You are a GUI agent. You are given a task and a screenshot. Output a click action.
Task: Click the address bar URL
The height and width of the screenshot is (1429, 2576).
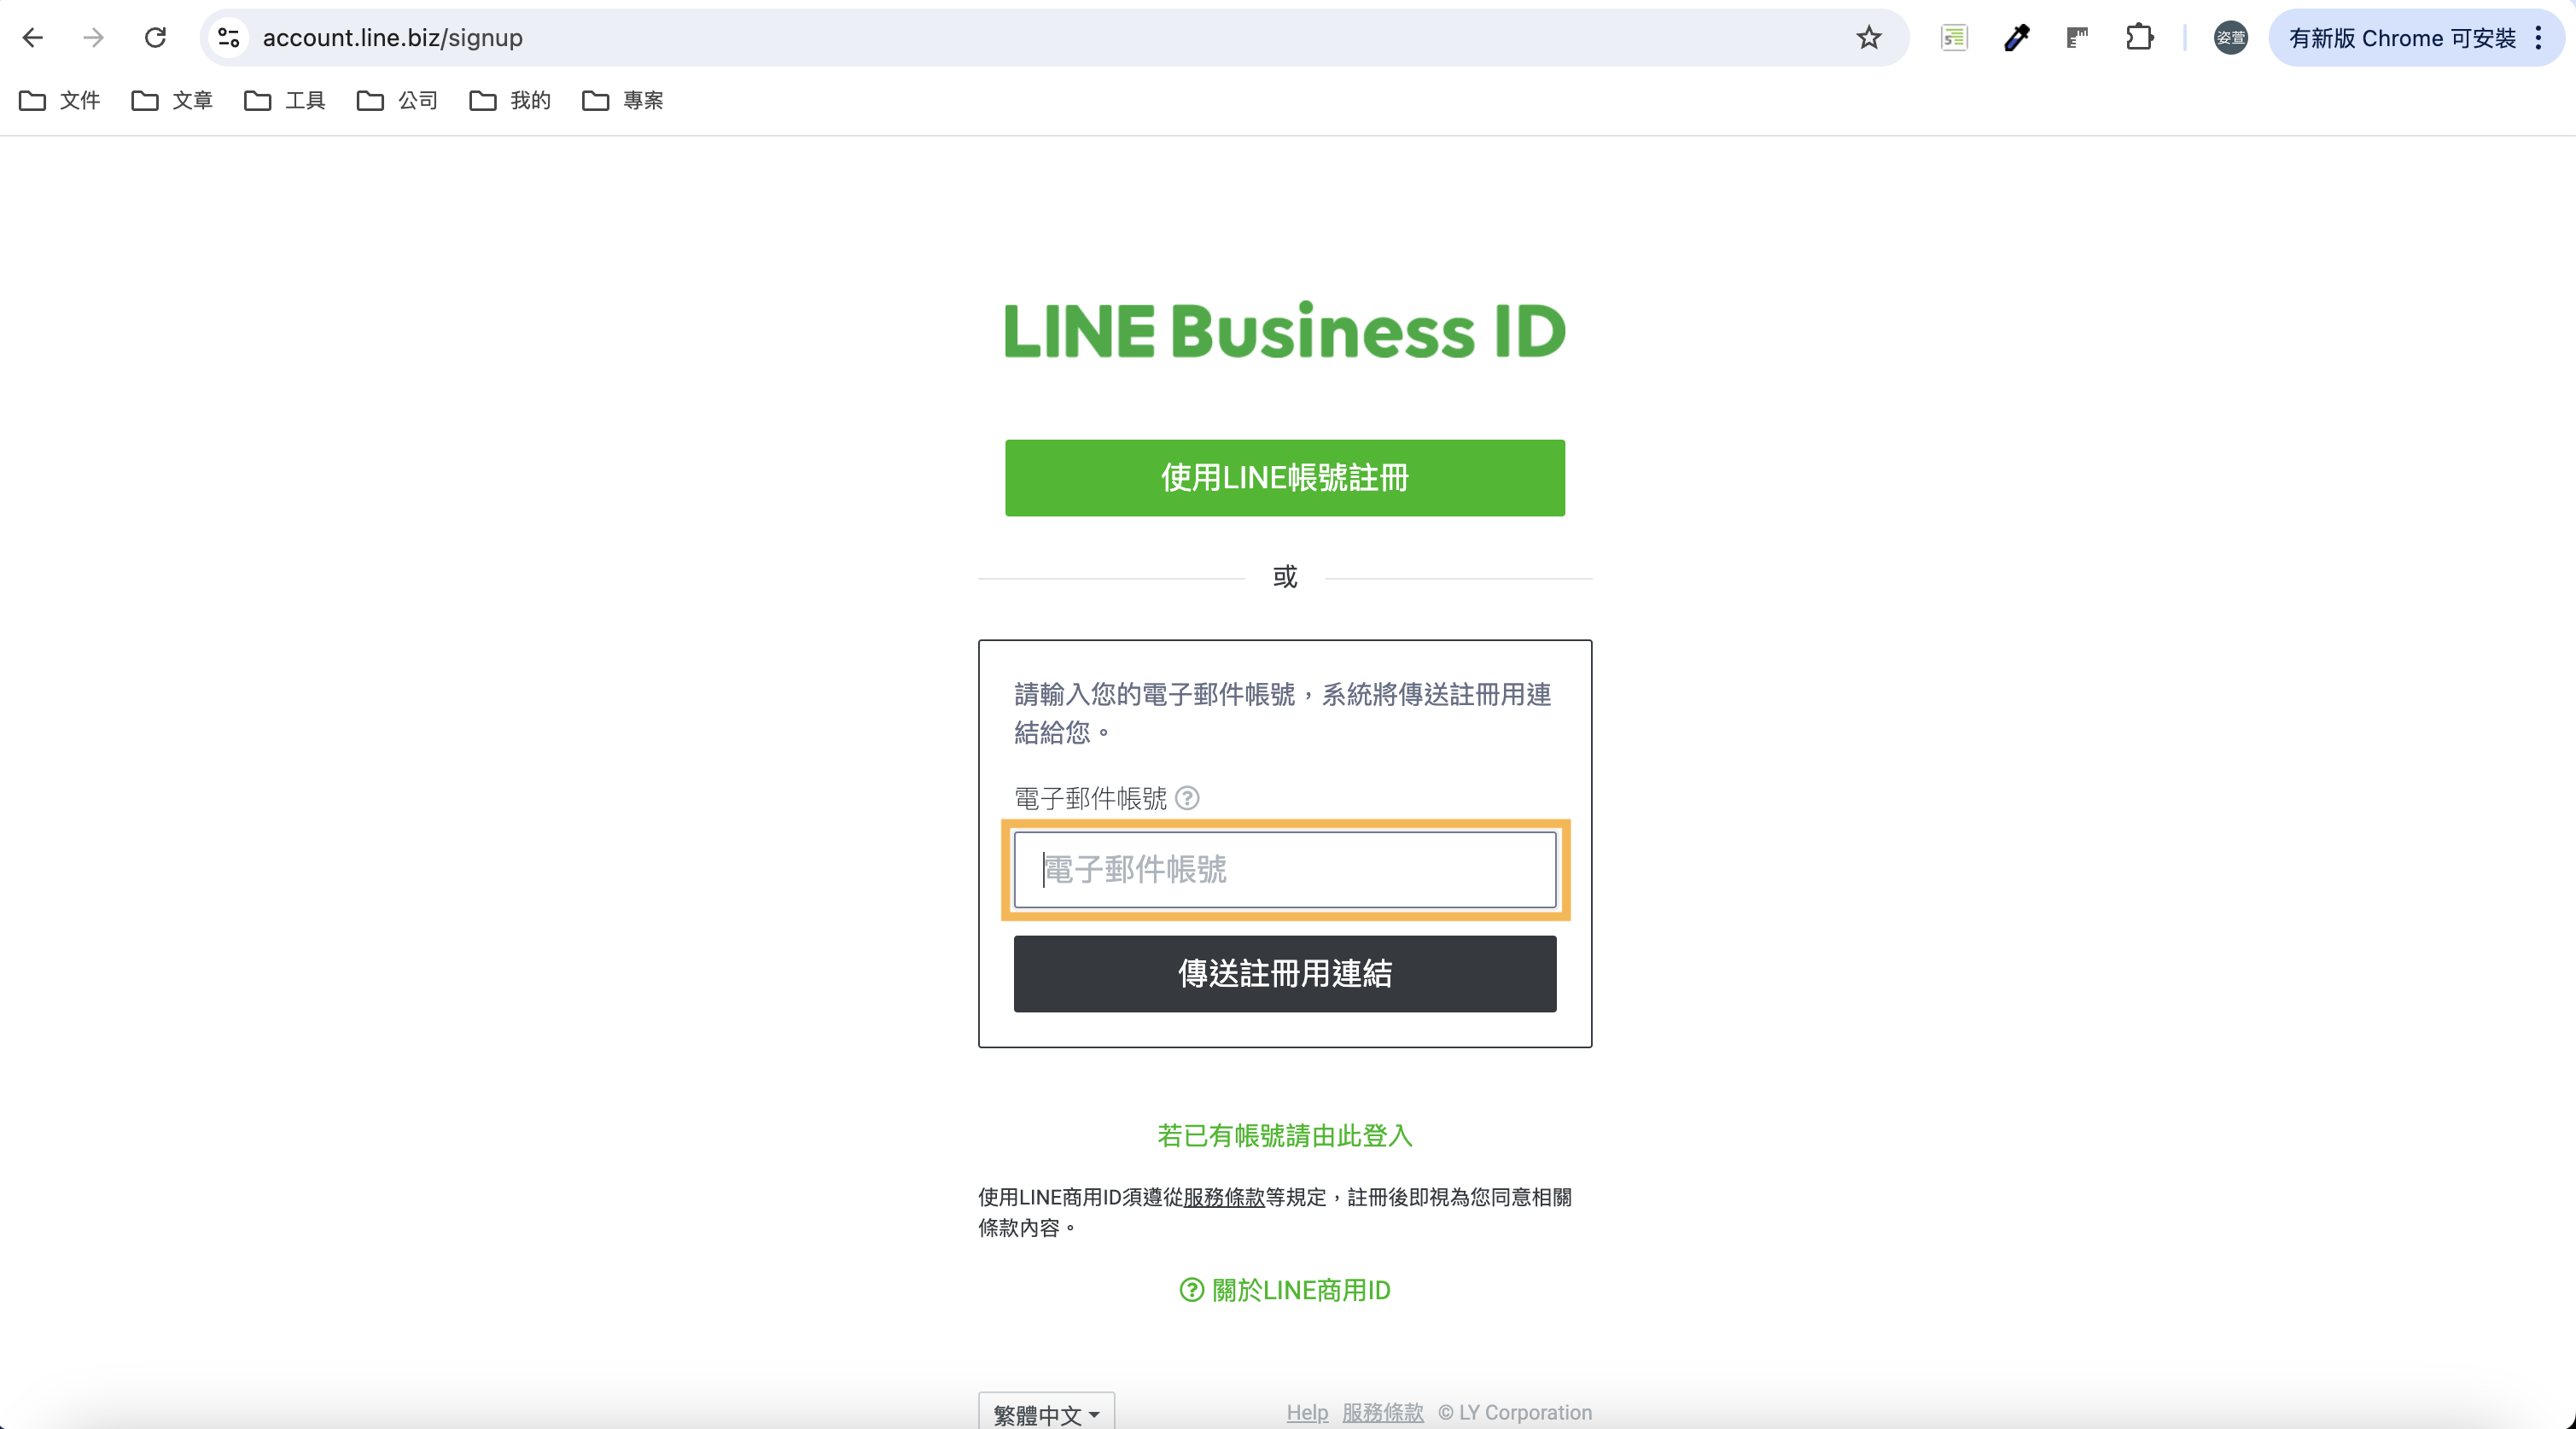[x=392, y=38]
